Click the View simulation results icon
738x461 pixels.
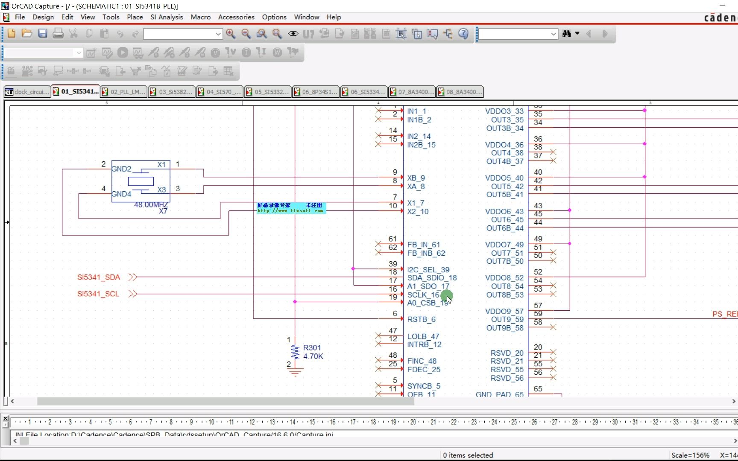point(138,53)
